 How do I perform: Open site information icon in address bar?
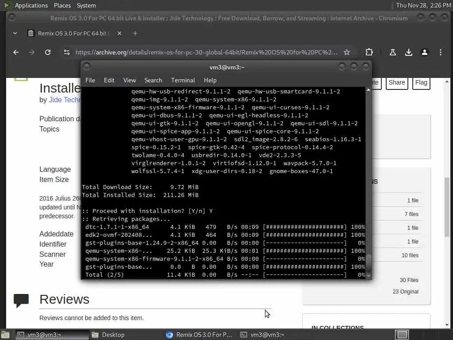[x=67, y=52]
